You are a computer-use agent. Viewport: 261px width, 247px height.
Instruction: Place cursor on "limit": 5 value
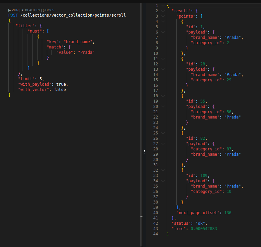[42, 79]
